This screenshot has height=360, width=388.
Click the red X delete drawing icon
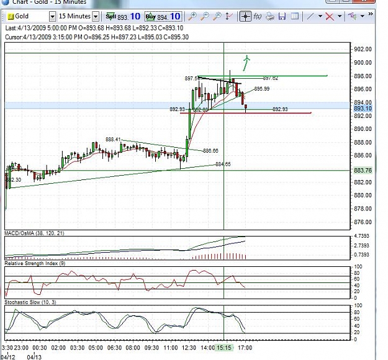pos(330,17)
